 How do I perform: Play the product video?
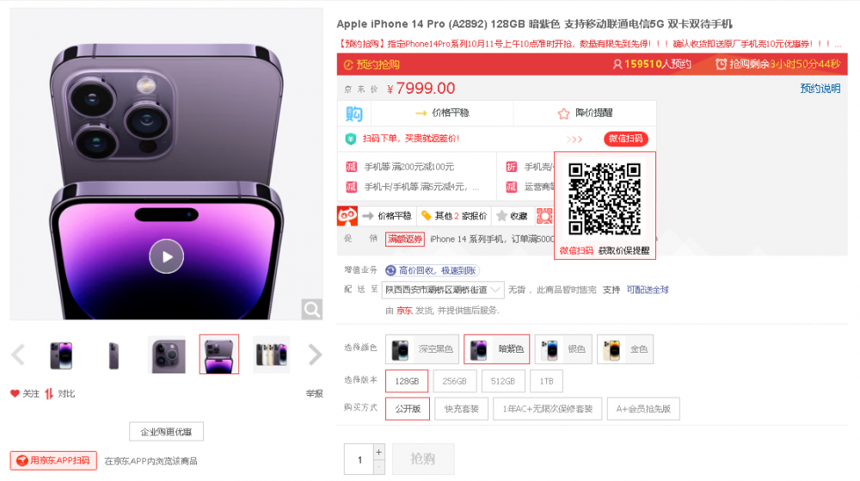point(166,256)
